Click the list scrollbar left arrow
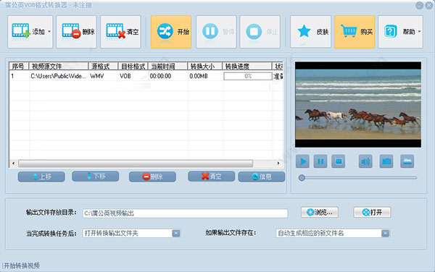The image size is (435, 272). pyautogui.click(x=13, y=163)
